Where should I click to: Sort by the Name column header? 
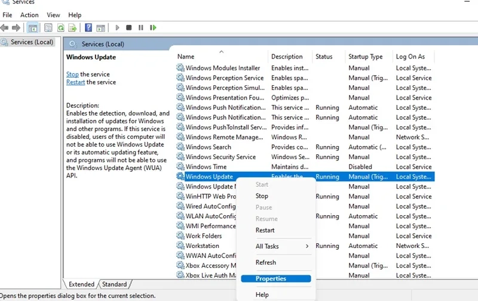(x=186, y=57)
